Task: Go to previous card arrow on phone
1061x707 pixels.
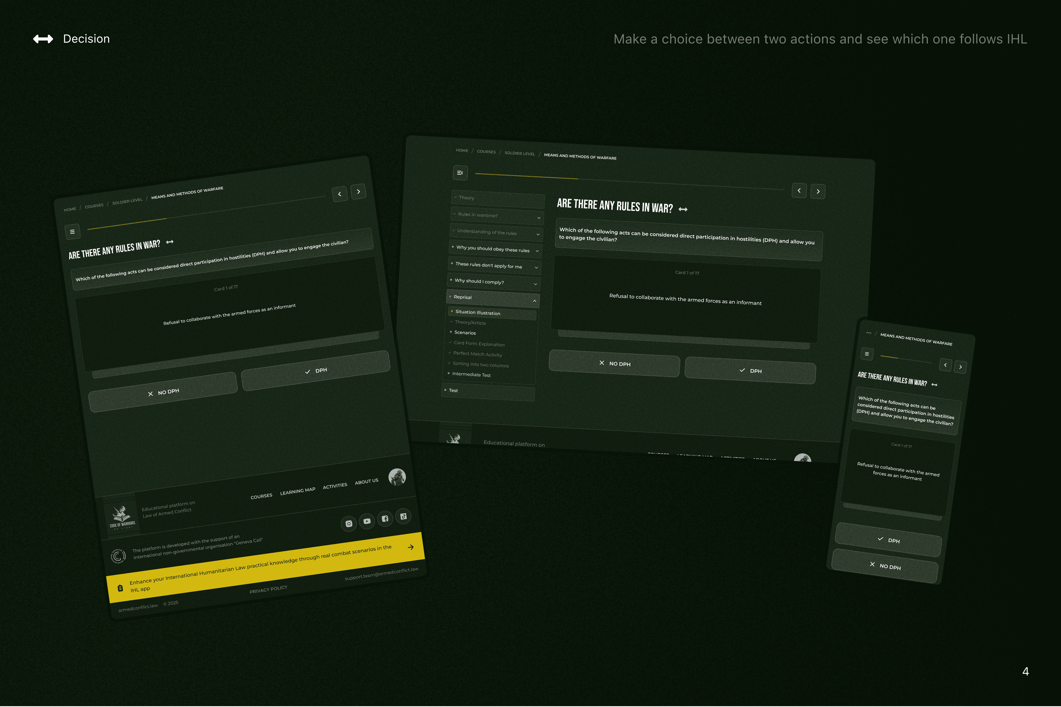Action: point(945,365)
